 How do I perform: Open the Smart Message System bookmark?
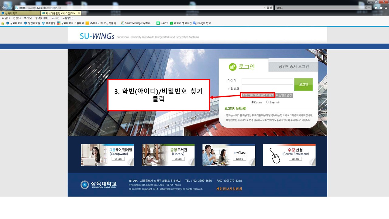click(x=137, y=23)
